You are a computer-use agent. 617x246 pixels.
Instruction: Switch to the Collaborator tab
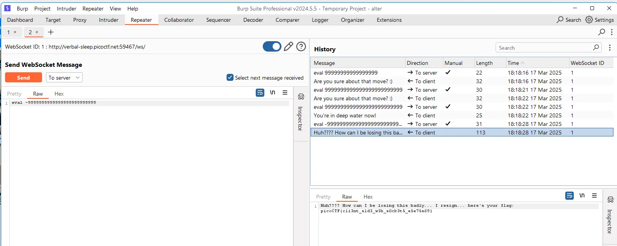[x=179, y=20]
